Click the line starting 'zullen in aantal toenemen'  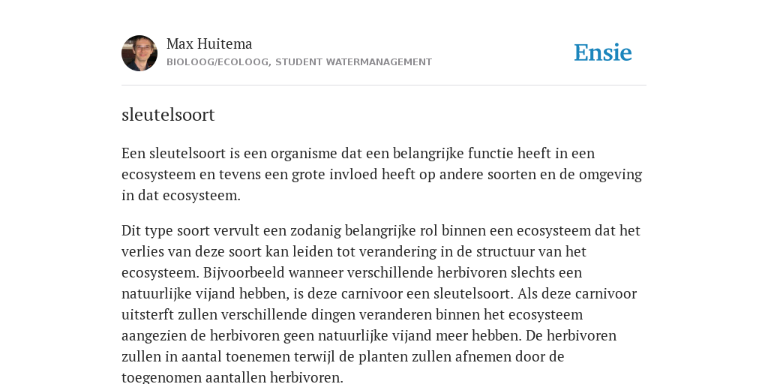(343, 356)
